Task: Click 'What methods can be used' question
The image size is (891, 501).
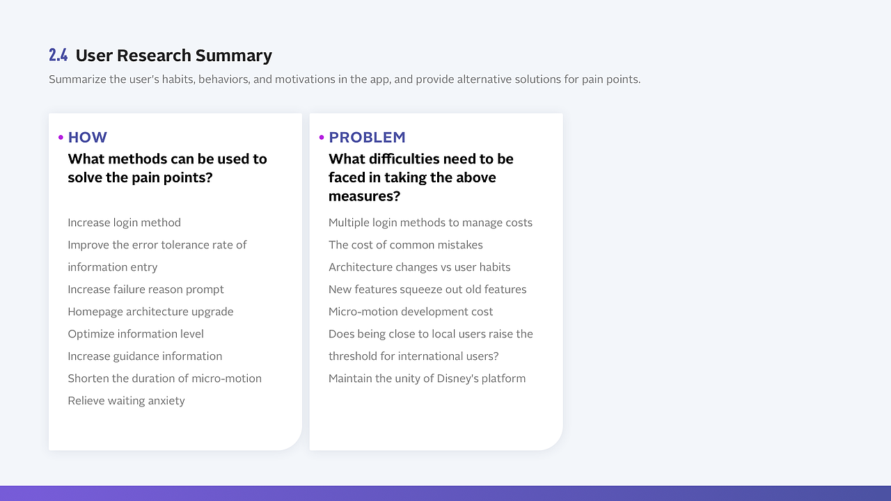Action: [x=167, y=168]
